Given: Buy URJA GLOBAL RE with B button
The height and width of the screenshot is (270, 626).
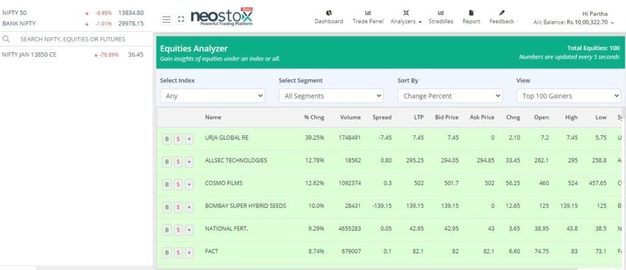Looking at the screenshot, I should pos(167,139).
